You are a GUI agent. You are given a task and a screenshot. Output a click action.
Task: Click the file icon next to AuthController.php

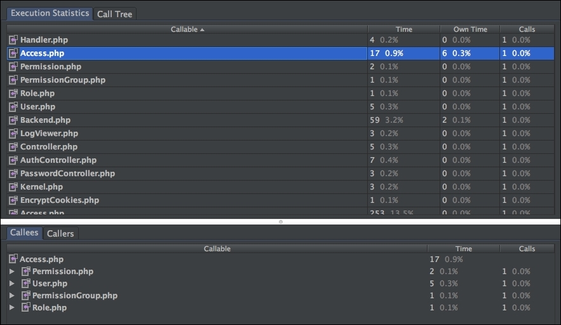[x=13, y=160]
